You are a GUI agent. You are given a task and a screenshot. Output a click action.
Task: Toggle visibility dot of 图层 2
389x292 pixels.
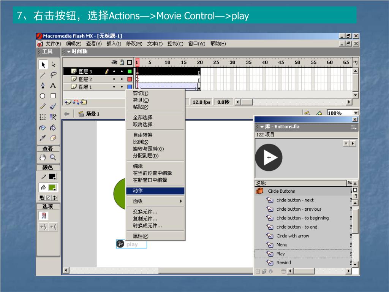pos(114,79)
